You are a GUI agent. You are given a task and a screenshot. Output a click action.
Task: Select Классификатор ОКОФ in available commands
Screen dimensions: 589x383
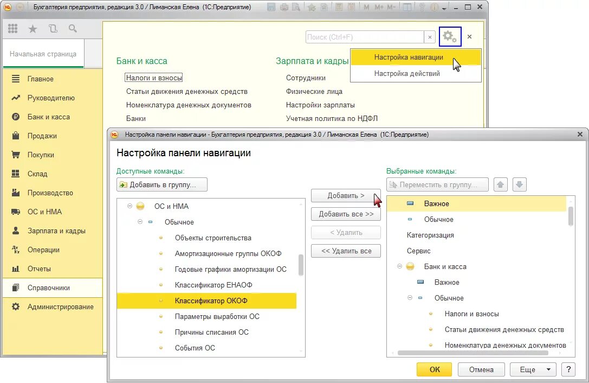point(206,301)
